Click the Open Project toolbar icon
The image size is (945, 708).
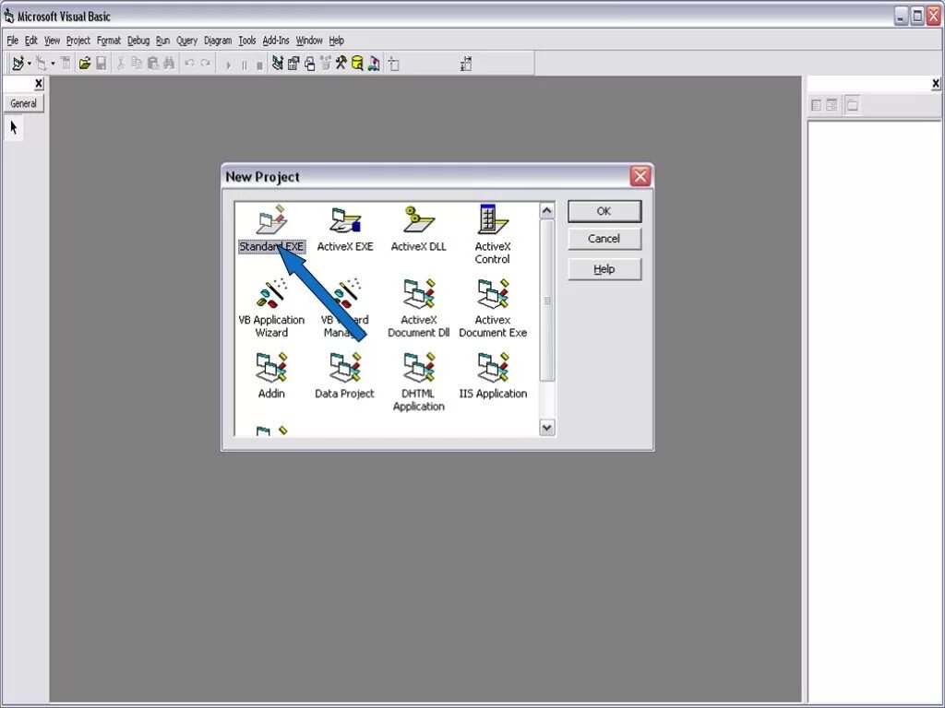84,64
